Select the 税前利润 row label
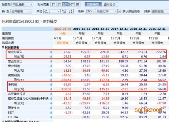 coord(14,75)
